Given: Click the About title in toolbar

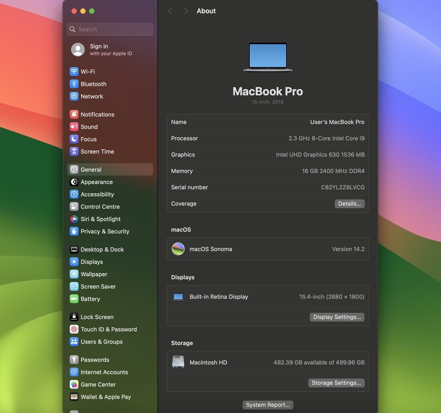Looking at the screenshot, I should pos(206,11).
